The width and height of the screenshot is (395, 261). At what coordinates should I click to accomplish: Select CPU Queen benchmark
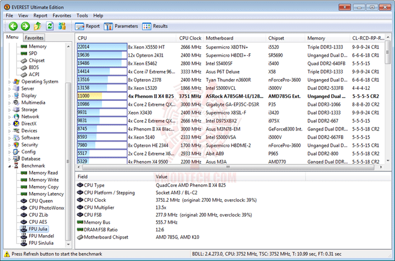pyautogui.click(x=41, y=201)
